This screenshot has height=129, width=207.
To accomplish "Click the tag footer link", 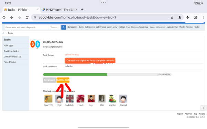I will (x=195, y=114).
